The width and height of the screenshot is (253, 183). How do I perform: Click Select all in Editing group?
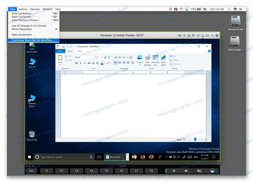coord(175,64)
